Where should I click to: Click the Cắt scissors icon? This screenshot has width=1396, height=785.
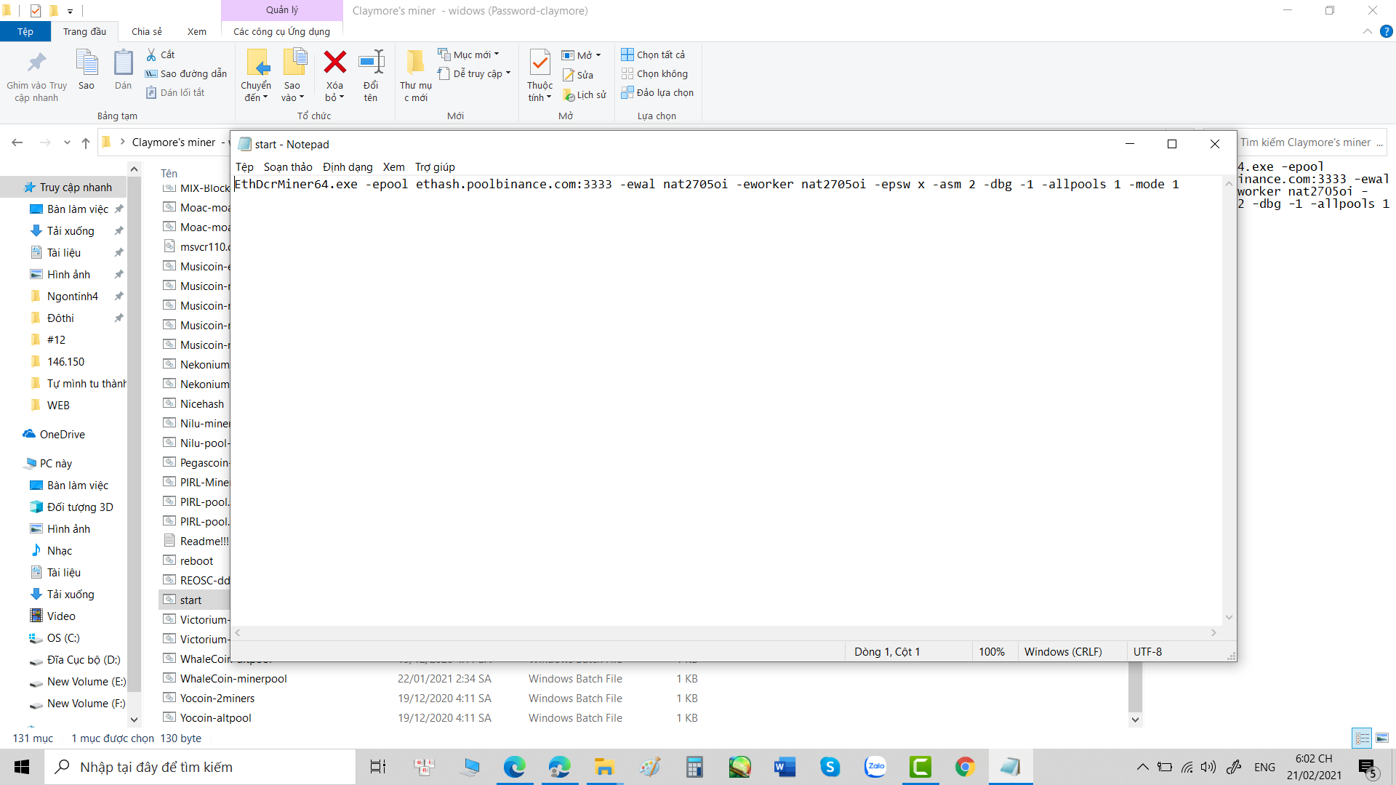[152, 55]
